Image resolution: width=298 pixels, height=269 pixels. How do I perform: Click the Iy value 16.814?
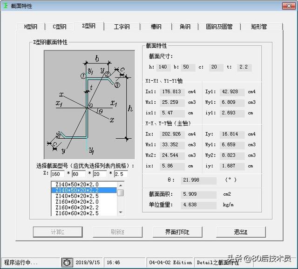coord(232,134)
